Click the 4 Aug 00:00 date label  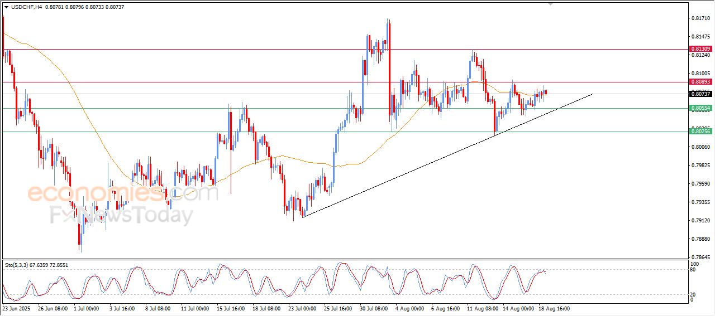click(x=409, y=308)
